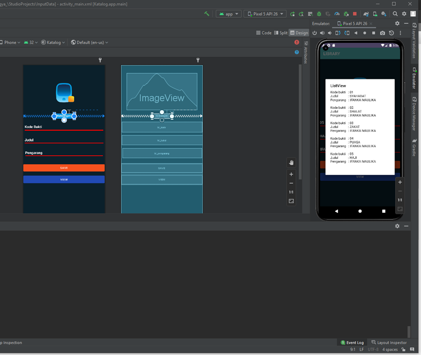Click the Debug app bug icon
This screenshot has width=421, height=355.
click(x=319, y=14)
